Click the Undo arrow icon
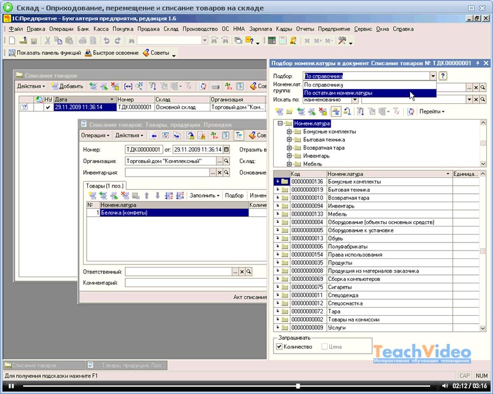The width and height of the screenshot is (493, 394). 107,40
